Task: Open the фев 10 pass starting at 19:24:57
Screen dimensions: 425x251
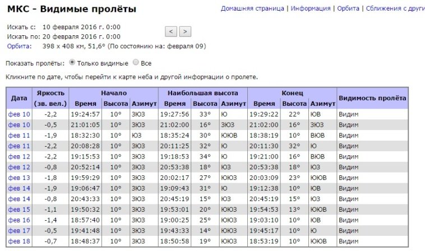Action: coord(19,114)
